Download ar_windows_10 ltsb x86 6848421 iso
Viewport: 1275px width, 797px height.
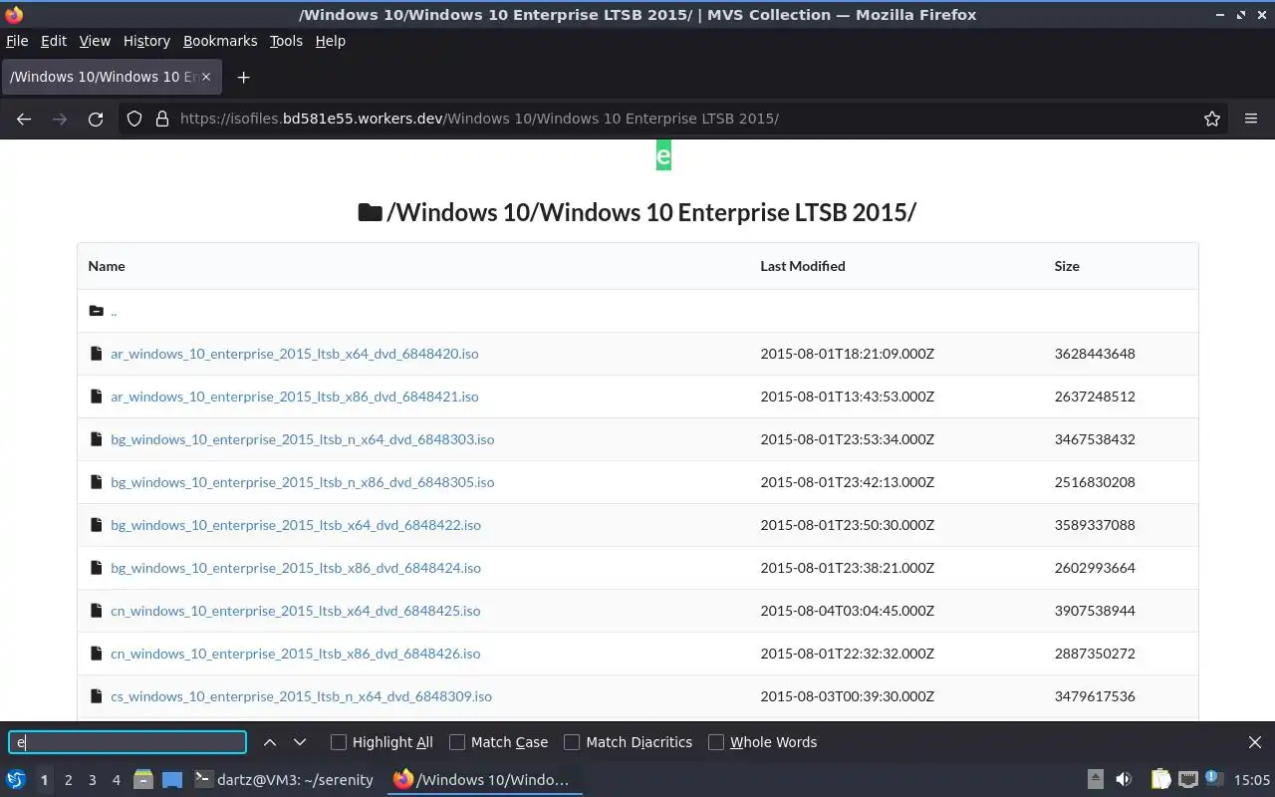(x=294, y=397)
